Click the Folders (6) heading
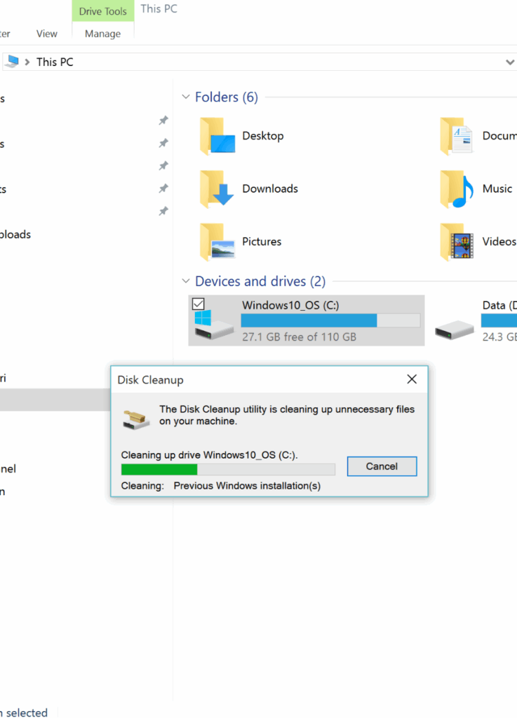 point(226,97)
